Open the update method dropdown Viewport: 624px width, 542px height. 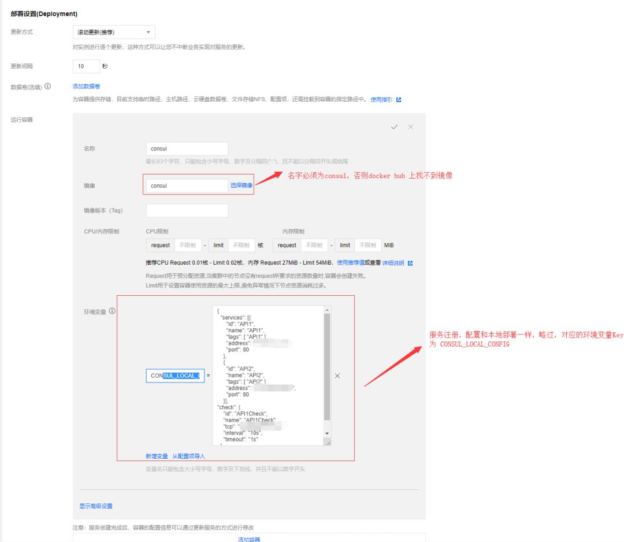point(114,32)
